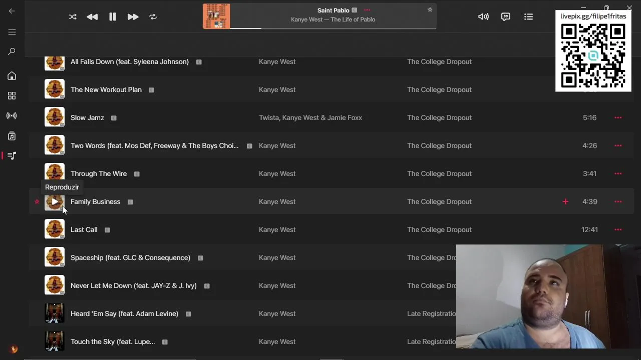This screenshot has height=360, width=641.
Task: Open more options for Family Business
Action: [x=618, y=201]
